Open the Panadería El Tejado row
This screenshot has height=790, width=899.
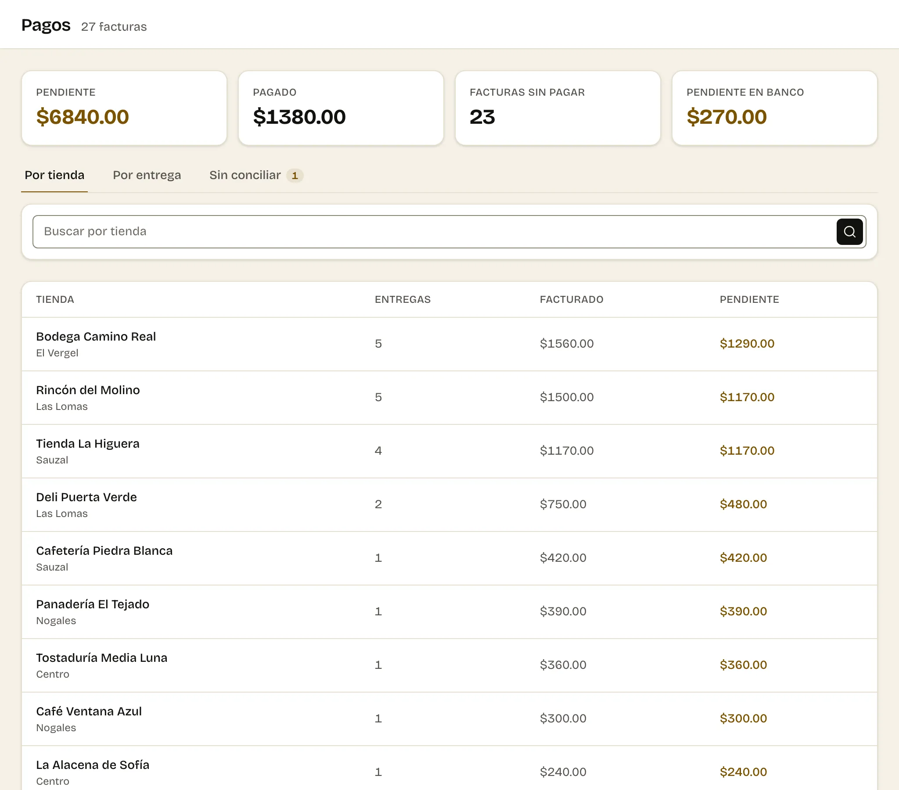449,612
